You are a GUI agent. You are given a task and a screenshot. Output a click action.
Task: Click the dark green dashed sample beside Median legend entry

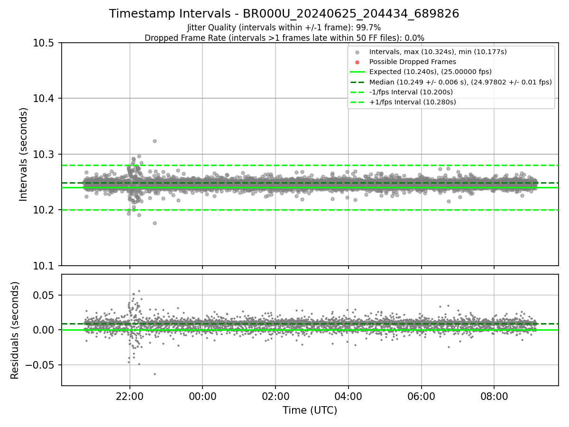(x=358, y=82)
